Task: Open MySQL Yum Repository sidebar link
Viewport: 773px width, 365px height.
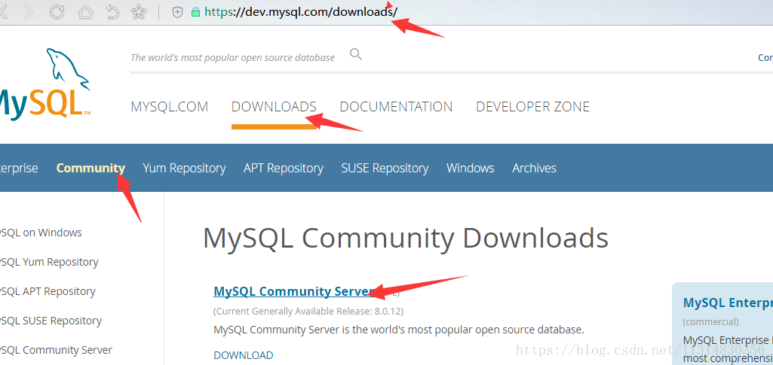Action: (49, 262)
